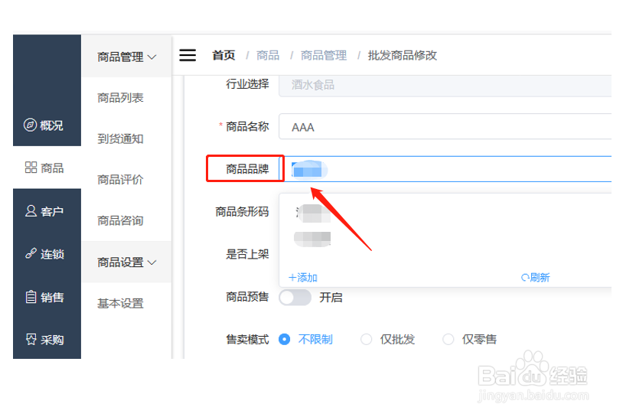The width and height of the screenshot is (623, 417).
Task: Click +添加 to add a brand
Action: click(303, 278)
